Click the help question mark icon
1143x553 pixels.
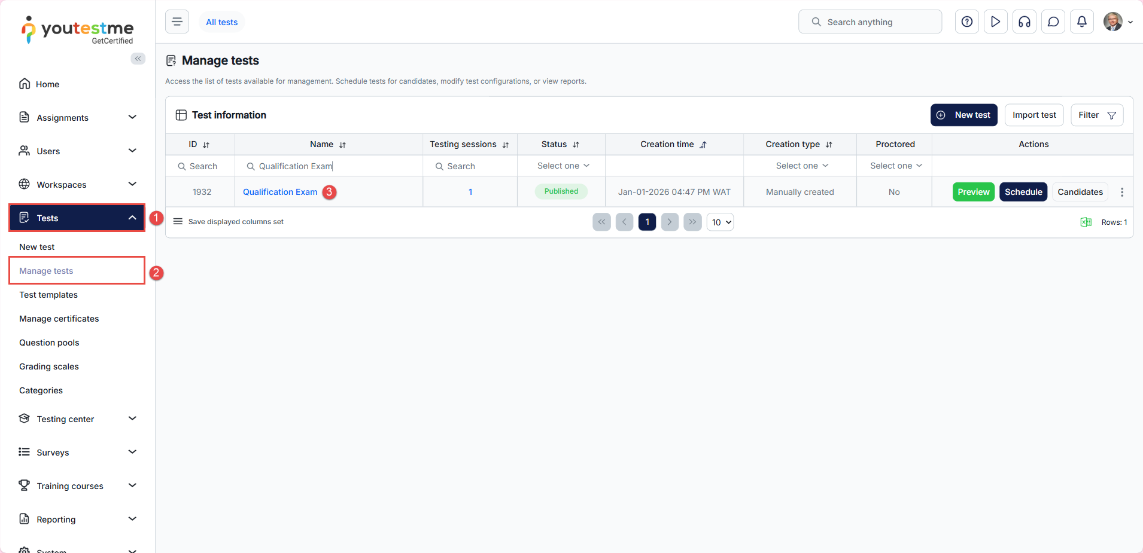pyautogui.click(x=966, y=22)
